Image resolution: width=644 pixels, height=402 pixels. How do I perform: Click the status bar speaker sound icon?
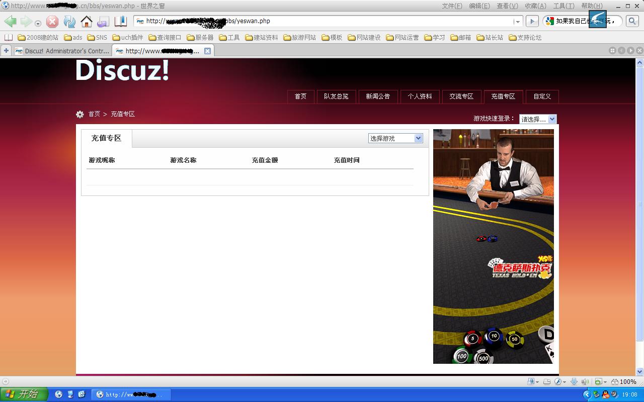tap(586, 382)
